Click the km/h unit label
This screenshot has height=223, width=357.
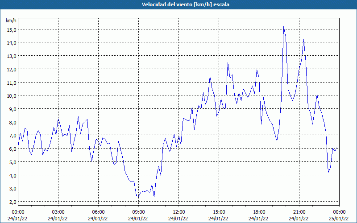click(x=11, y=21)
